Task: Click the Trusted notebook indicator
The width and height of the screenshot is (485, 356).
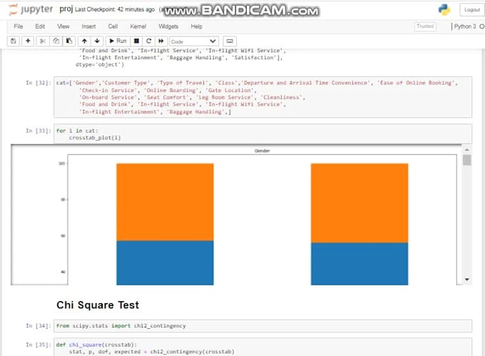Action: (x=425, y=26)
